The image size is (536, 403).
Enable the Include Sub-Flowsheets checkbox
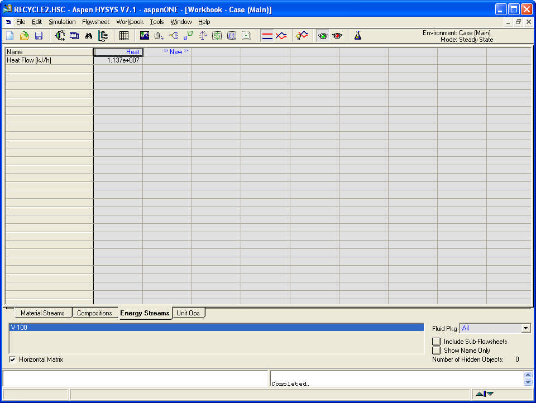coord(437,342)
